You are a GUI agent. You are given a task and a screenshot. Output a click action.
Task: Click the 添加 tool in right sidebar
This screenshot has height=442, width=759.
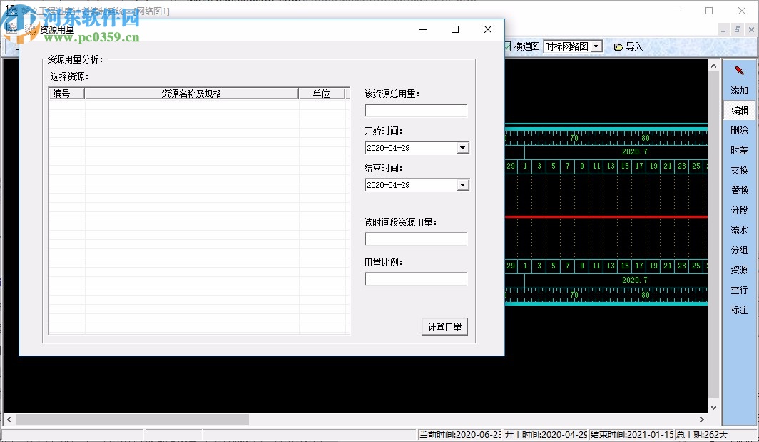point(739,90)
